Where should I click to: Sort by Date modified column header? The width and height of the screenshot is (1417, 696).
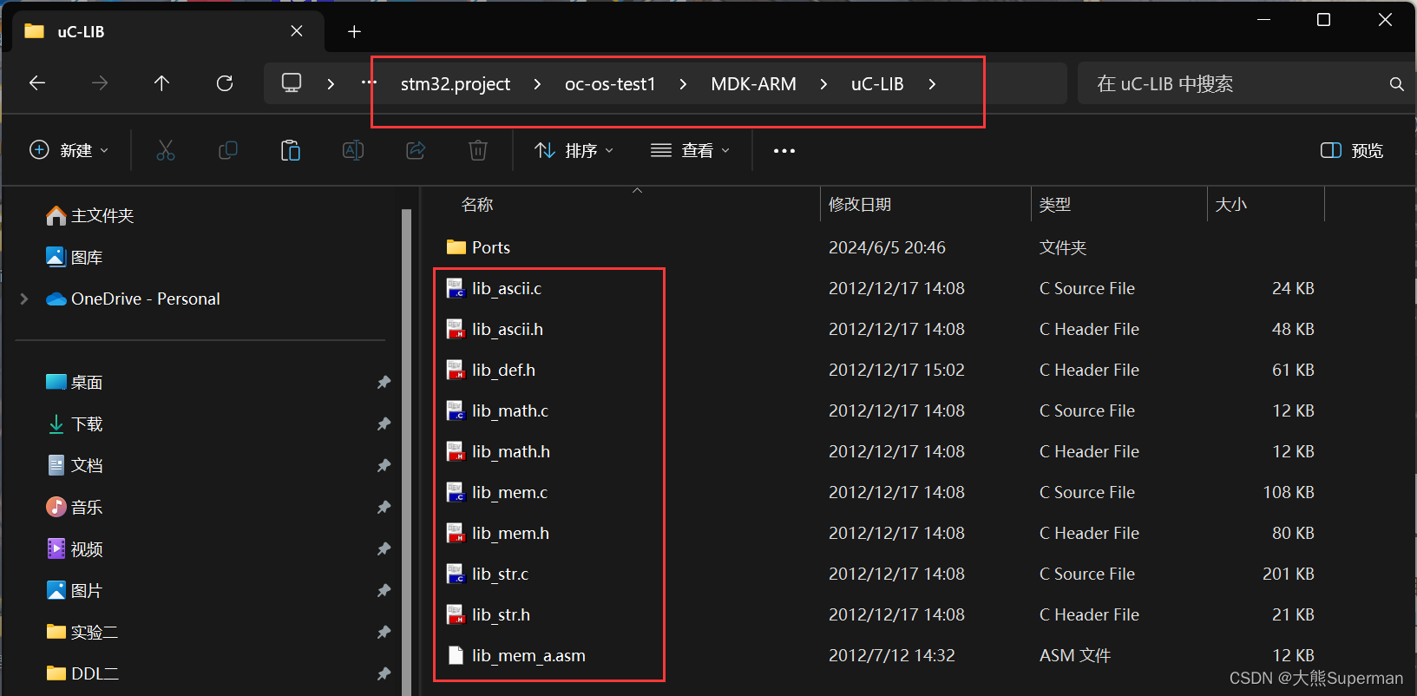point(860,205)
